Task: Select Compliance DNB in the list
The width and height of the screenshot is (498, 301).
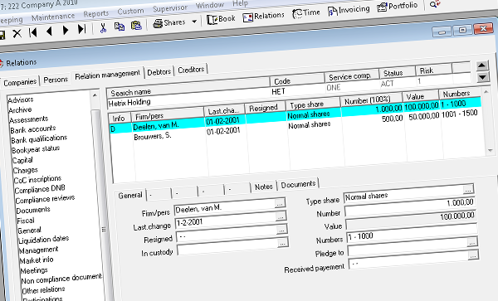Action: [40, 189]
